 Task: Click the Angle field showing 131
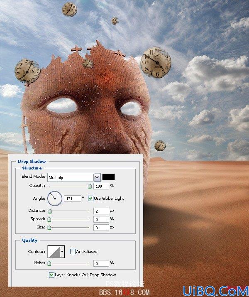(73, 199)
